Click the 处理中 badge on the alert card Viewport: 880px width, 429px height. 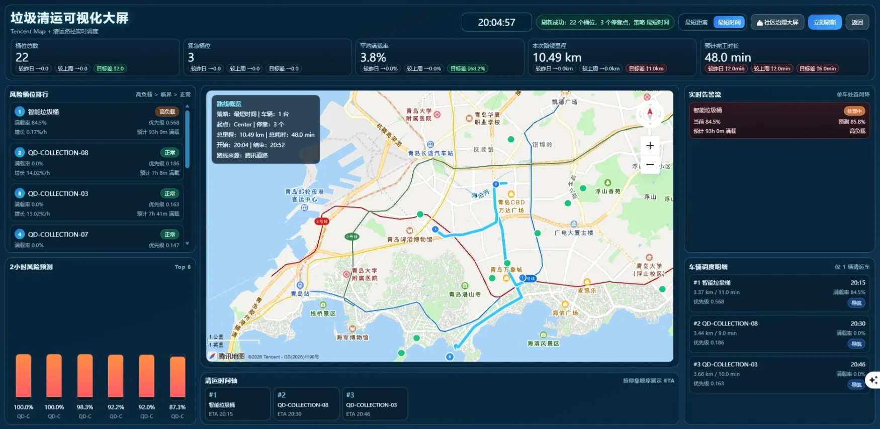854,111
